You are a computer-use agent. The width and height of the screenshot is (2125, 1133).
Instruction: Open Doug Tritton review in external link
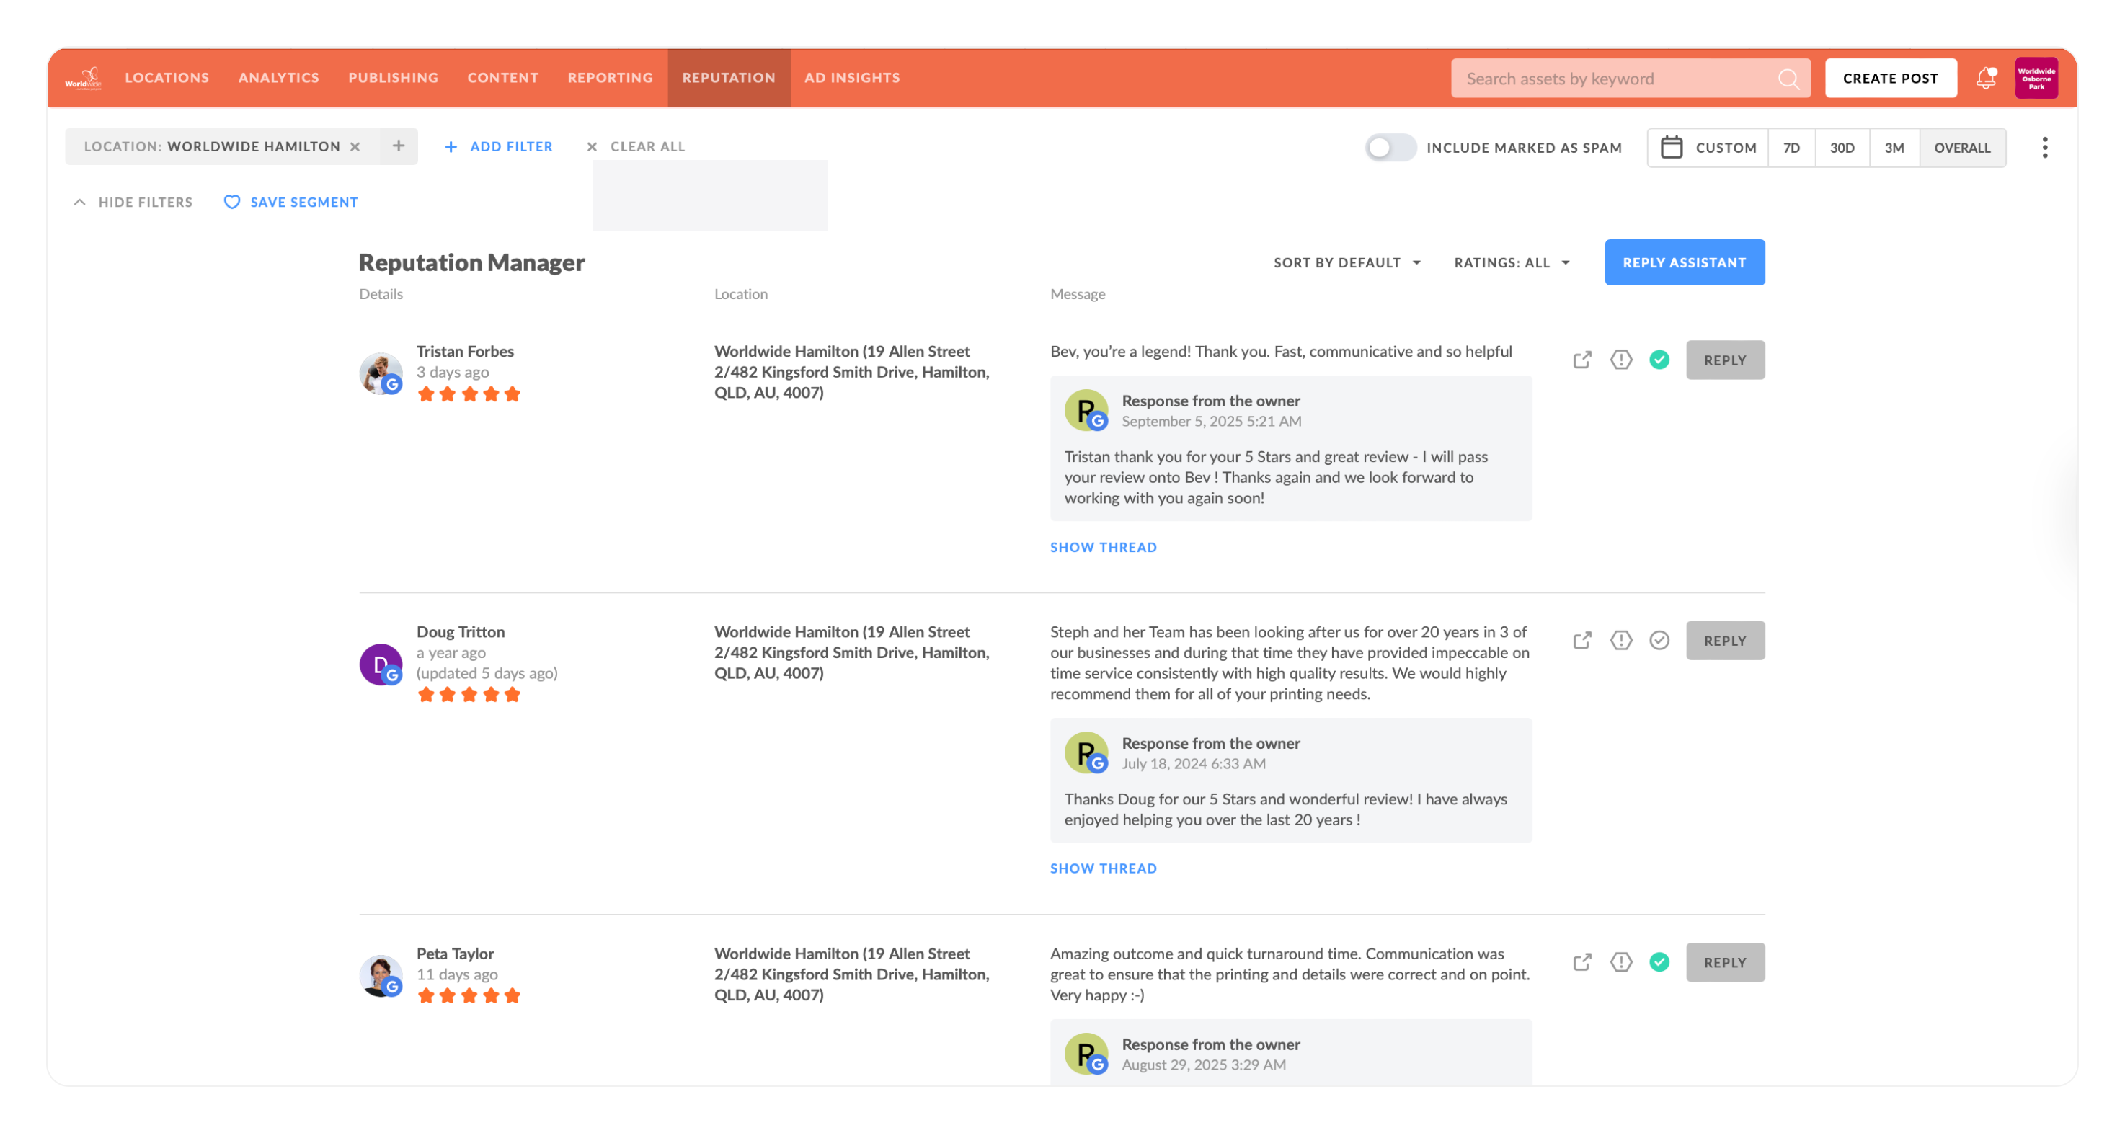pyautogui.click(x=1581, y=641)
